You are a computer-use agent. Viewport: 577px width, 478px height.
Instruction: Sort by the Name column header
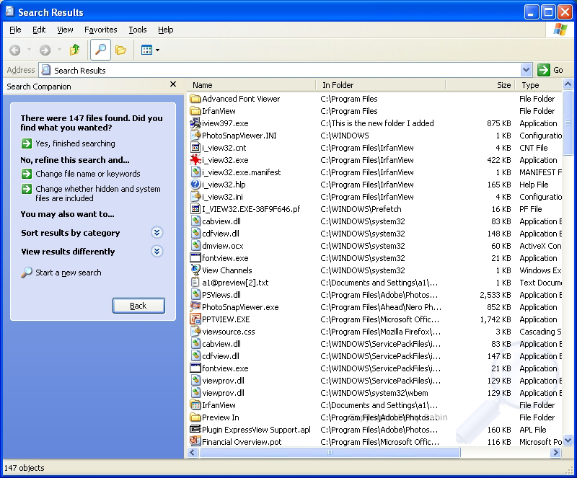251,85
